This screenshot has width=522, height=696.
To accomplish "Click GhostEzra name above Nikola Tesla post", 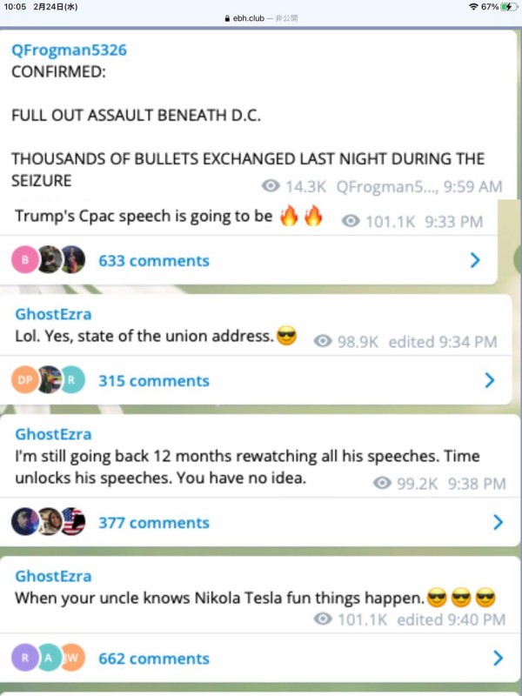I will (53, 576).
